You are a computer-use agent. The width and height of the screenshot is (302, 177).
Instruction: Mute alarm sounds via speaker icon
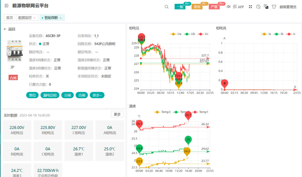228,6
